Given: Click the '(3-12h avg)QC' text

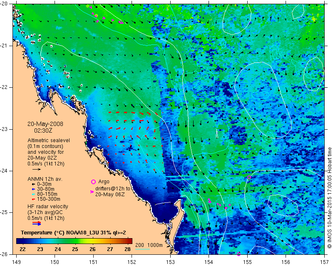Looking at the screenshot, I should pyautogui.click(x=45, y=212).
